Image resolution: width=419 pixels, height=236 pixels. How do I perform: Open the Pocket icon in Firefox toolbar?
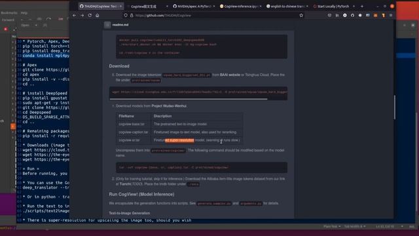point(329,16)
